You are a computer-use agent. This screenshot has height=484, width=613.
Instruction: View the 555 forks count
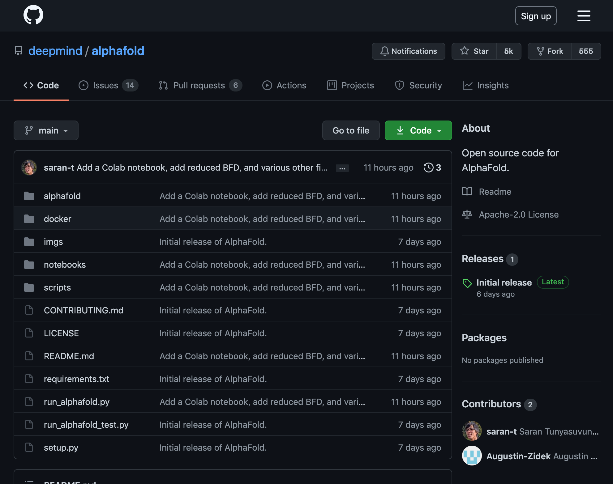point(586,51)
